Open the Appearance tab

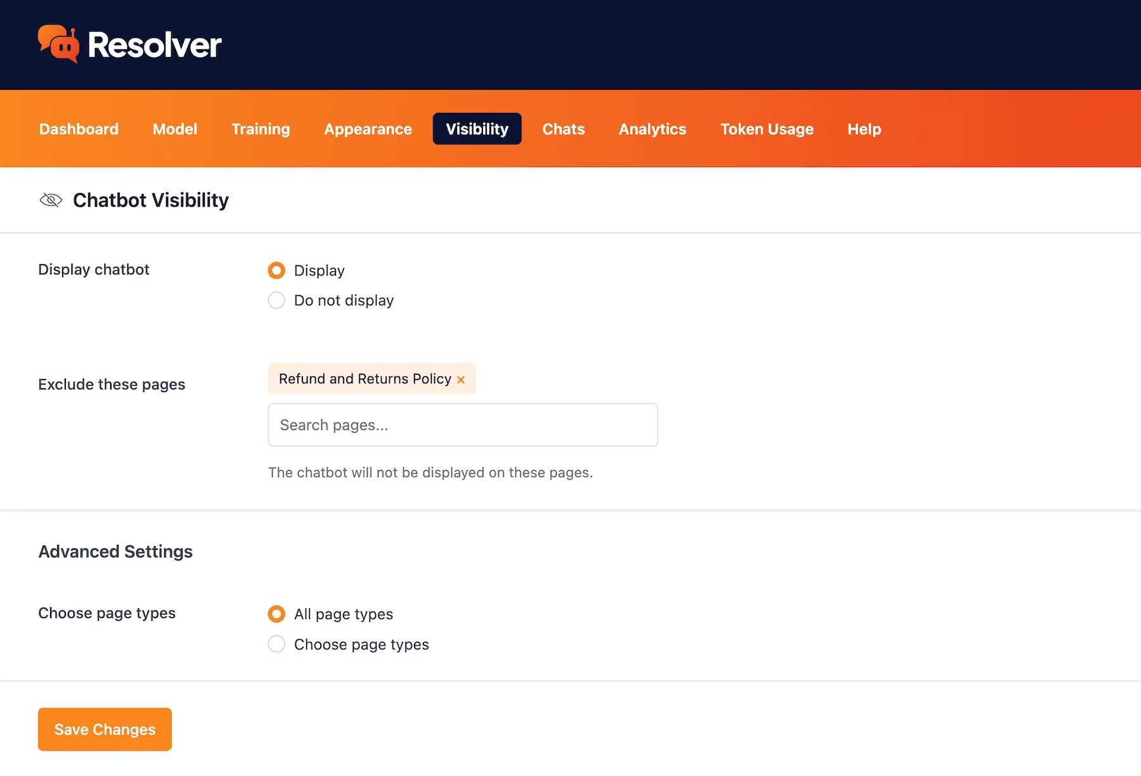368,129
